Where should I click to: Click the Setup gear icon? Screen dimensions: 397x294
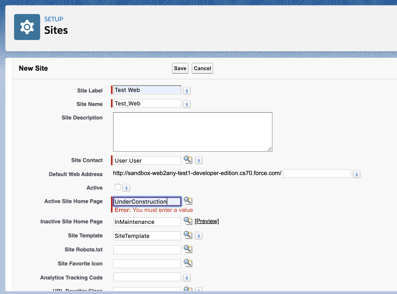[27, 27]
